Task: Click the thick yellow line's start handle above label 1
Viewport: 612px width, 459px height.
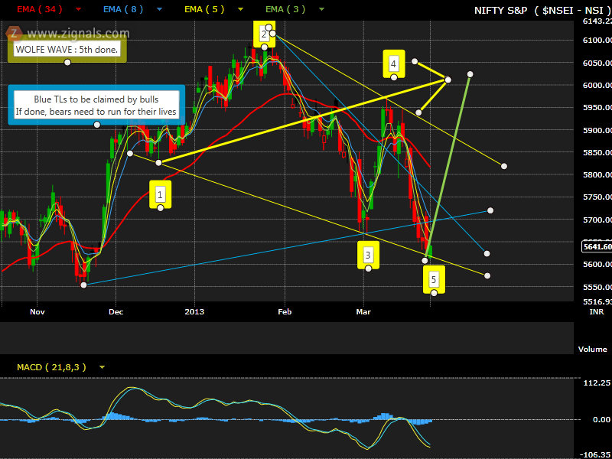Action: (158, 162)
